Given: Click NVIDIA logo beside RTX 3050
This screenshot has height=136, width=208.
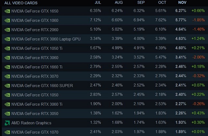Looking at the screenshot, I should pos(7,114).
